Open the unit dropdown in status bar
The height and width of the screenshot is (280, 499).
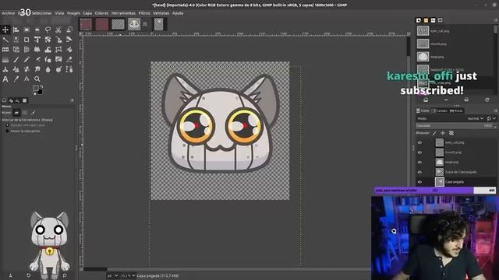[113, 275]
